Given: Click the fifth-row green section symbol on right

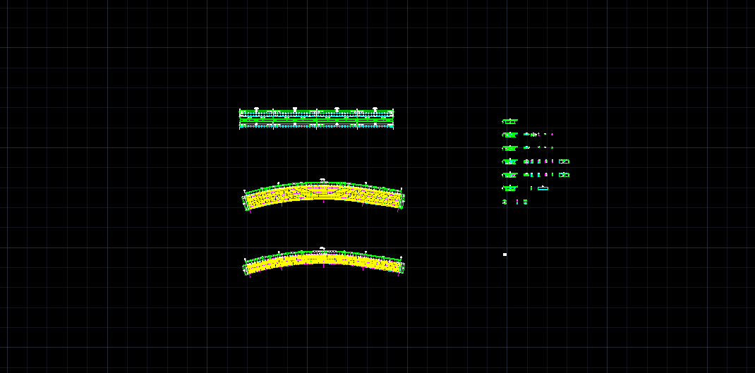Looking at the screenshot, I should 509,175.
